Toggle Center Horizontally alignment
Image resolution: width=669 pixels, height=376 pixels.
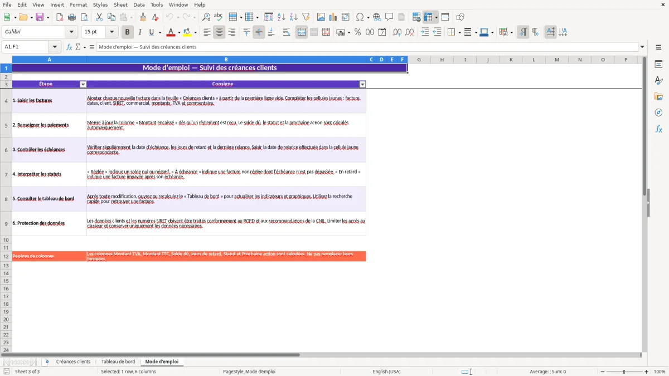219,32
